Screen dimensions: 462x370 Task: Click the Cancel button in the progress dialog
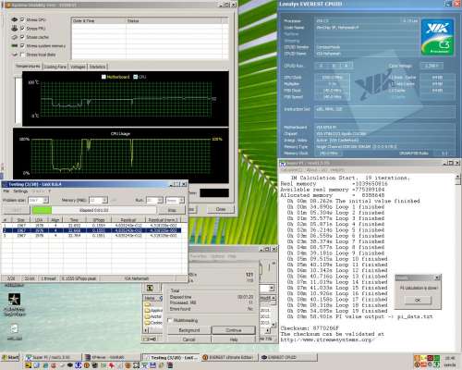(189, 339)
